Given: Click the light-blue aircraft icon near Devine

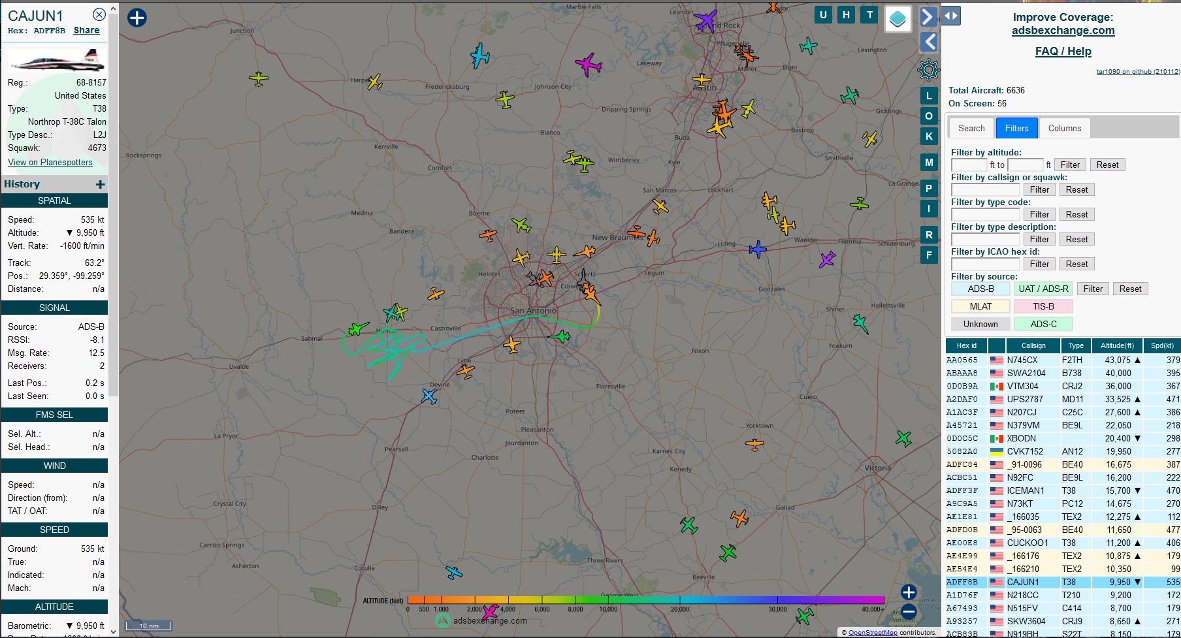Looking at the screenshot, I should pos(429,396).
